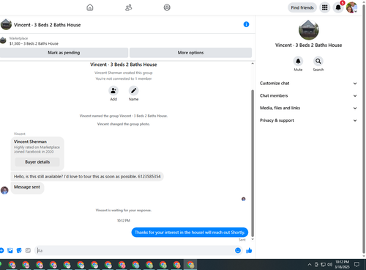Click the chat scroll-up arrow
The width and height of the screenshot is (366, 270).
click(253, 64)
